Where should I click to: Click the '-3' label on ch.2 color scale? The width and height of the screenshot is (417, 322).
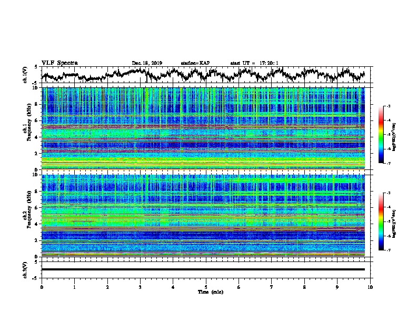tap(388, 193)
